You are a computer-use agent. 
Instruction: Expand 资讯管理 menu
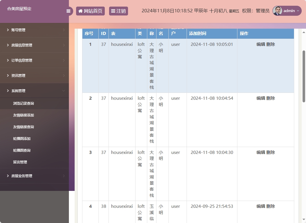tap(34, 75)
